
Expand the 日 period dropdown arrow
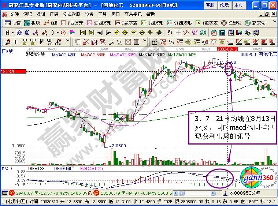[12, 32]
